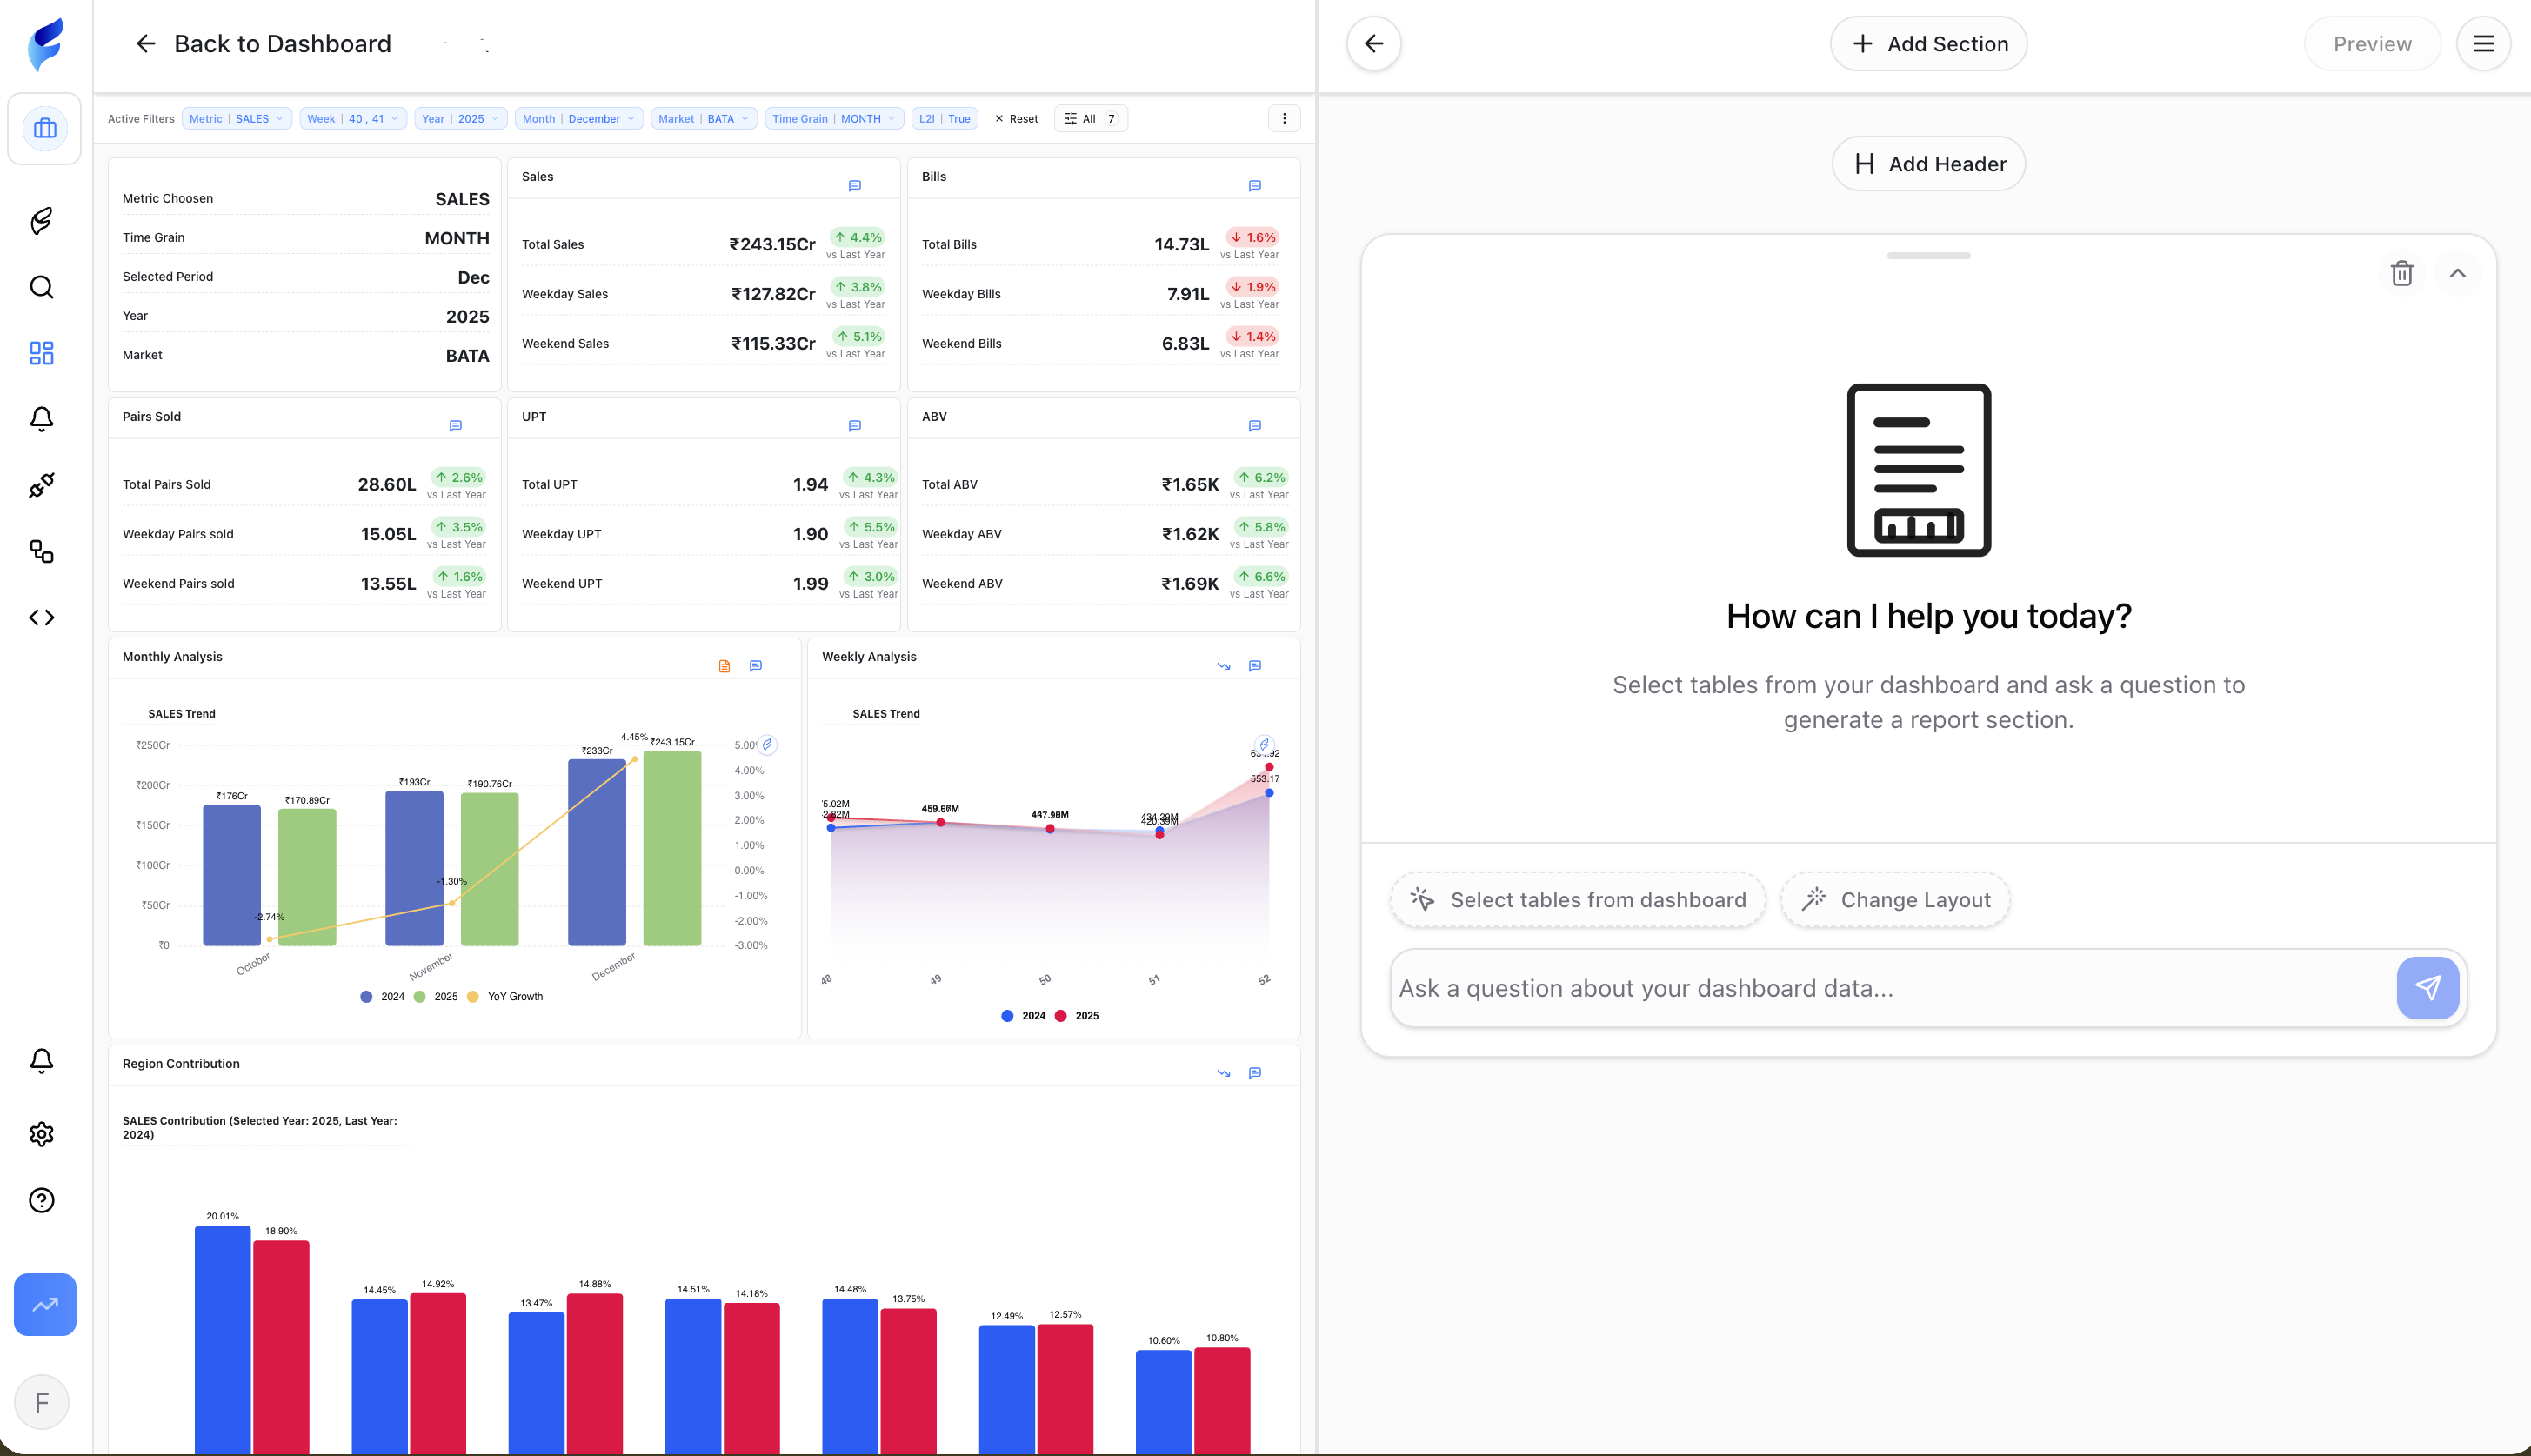Open help question mark icon

(x=41, y=1200)
